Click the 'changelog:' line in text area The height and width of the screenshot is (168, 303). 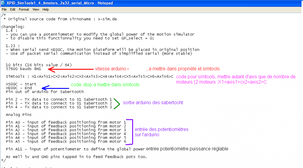[13, 27]
